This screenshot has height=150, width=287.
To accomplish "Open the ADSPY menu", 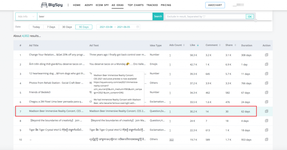I will 89,5.
